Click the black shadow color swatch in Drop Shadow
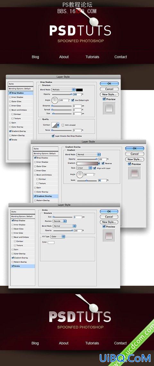Viewport: 154px width, 366px height. tap(80, 90)
